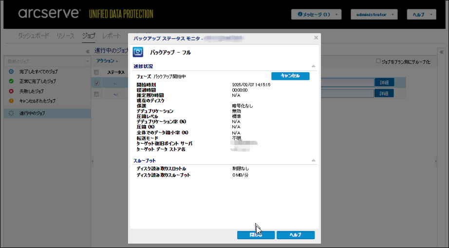Click the バックアップ - フル title text
The width and height of the screenshot is (449, 248).
point(170,53)
